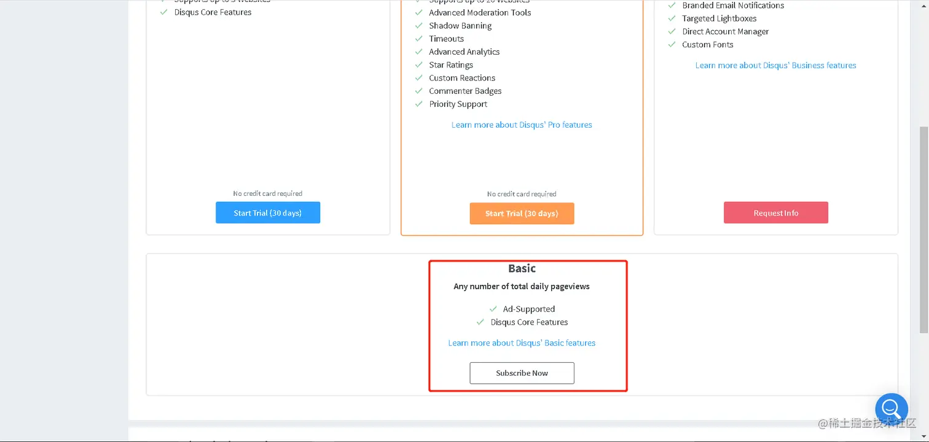This screenshot has width=929, height=442.
Task: Open Learn more about Disqus' Pro features
Action: pos(522,125)
